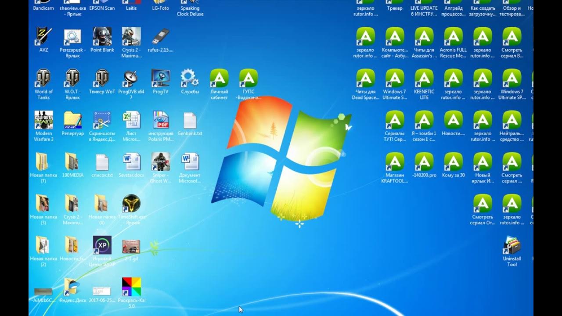Viewport: 562px width, 316px height.
Task: Select the LIVE UPDATE 6 ИНСТРУ... label
Action: (424, 11)
